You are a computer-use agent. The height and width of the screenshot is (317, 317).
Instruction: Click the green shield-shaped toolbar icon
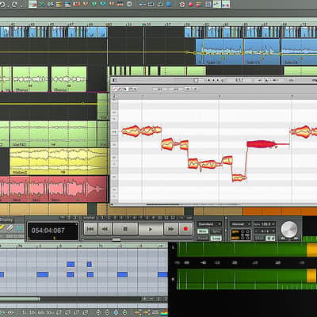click(x=94, y=4)
